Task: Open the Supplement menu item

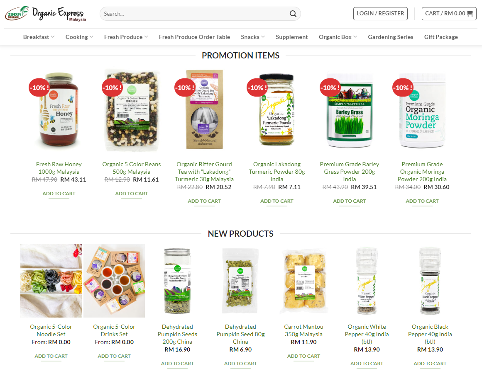Action: coord(292,37)
